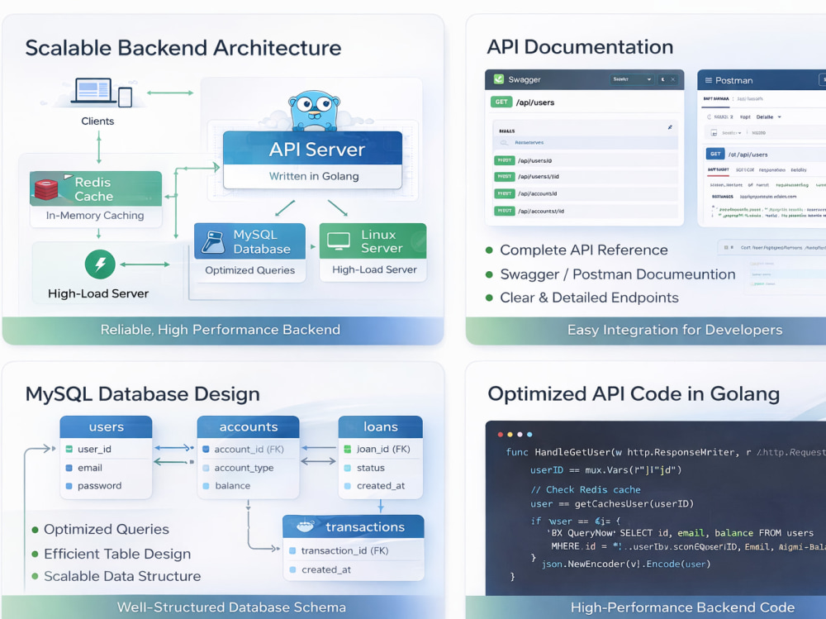Click the Swagger search field row
Viewport: 826px width, 619px height.
(586, 142)
